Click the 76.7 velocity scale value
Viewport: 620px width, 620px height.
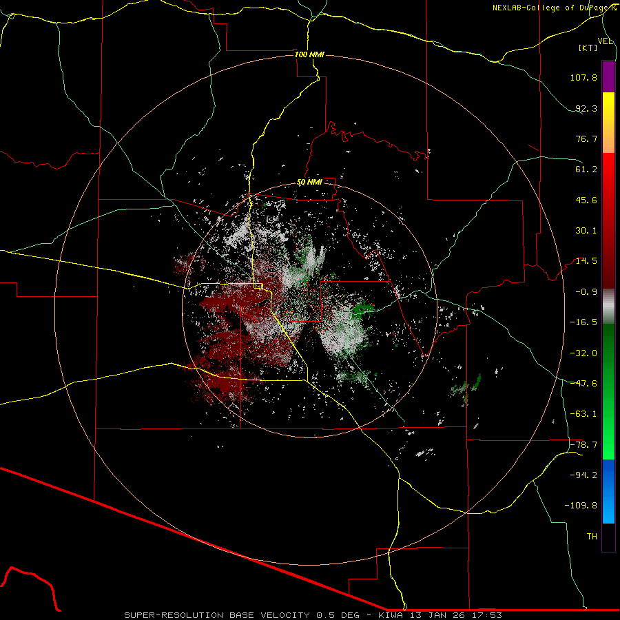pos(586,138)
